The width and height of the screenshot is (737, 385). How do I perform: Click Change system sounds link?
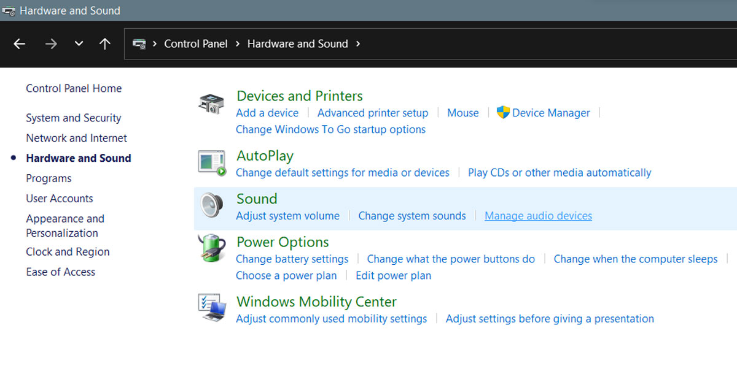click(411, 216)
